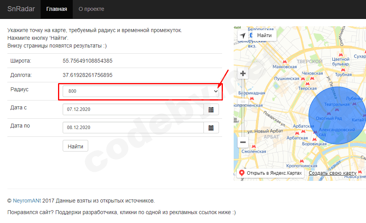Click the Тверская station label on map
This screenshot has height=223, width=366.
click(x=308, y=89)
